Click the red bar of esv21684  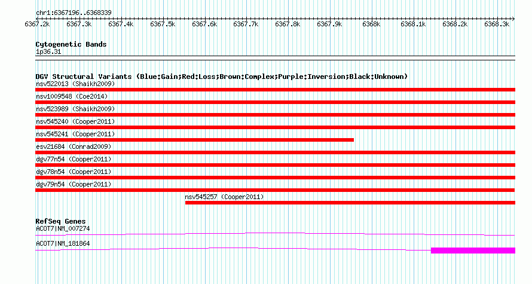pos(275,152)
